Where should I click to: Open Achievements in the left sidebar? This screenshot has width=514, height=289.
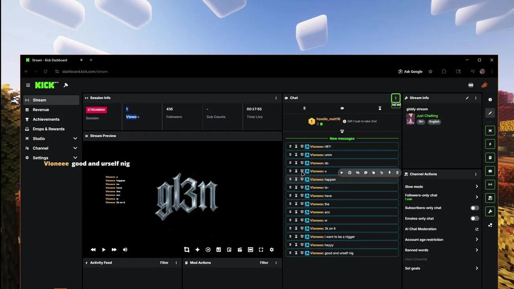(51, 119)
